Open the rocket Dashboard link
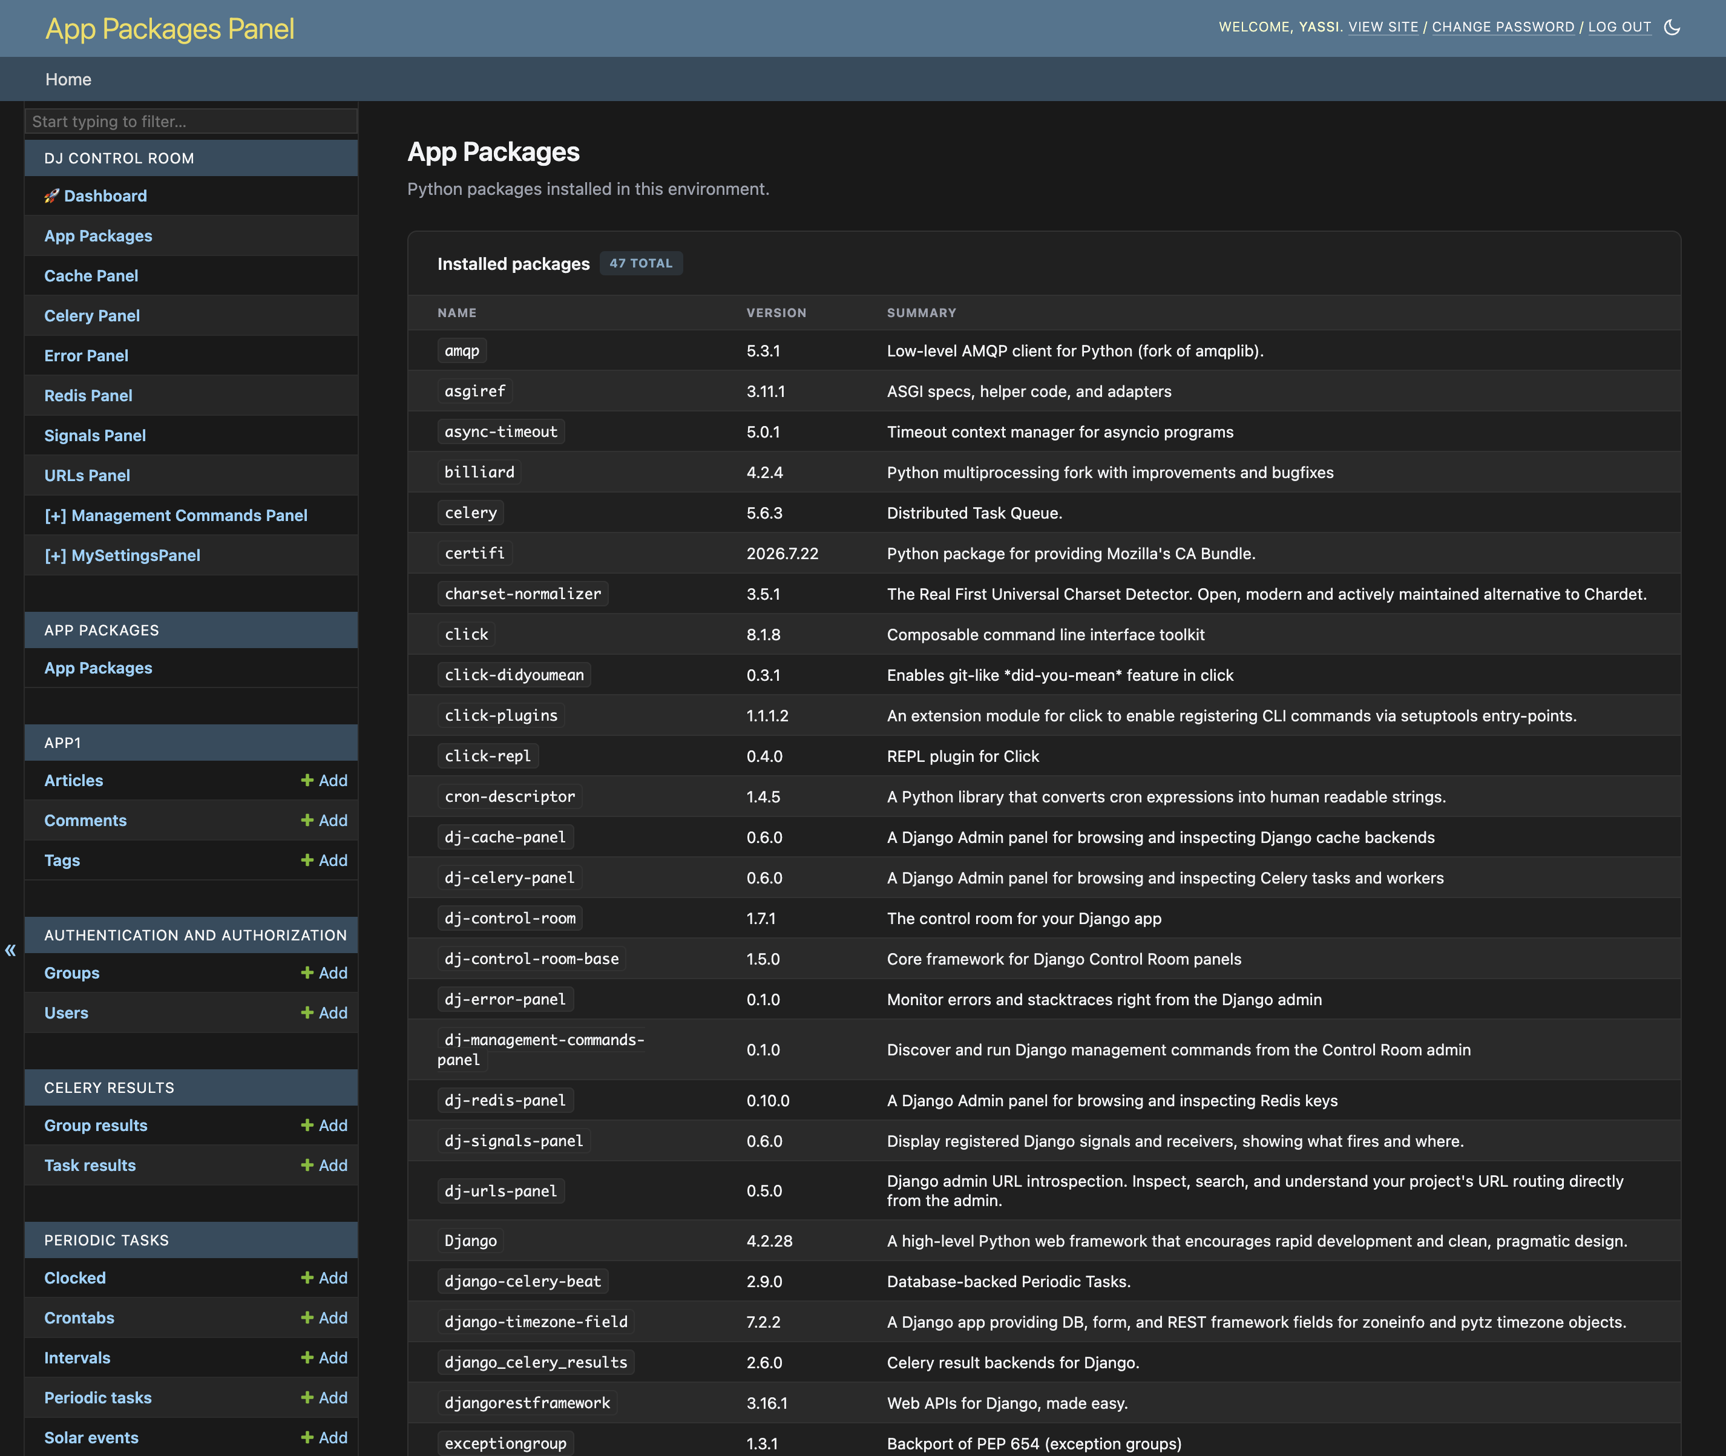The image size is (1726, 1456). pyautogui.click(x=96, y=195)
